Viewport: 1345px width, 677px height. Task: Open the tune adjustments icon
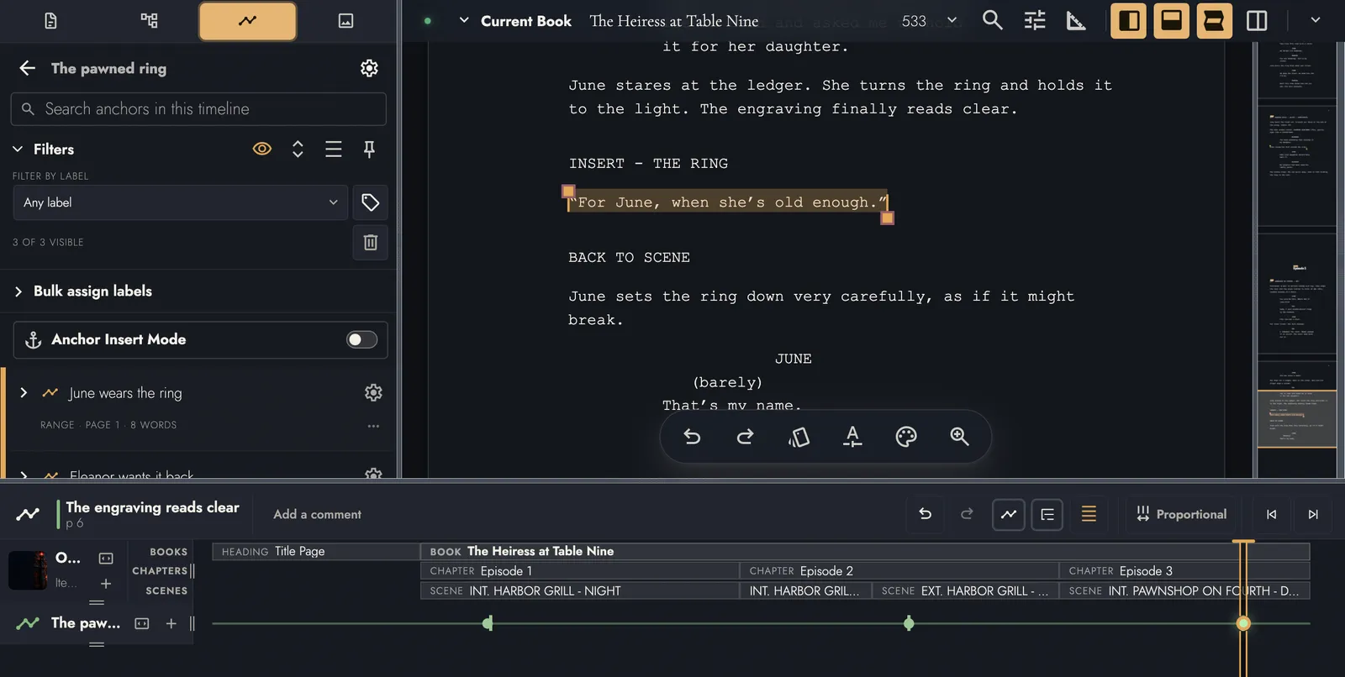[x=1035, y=20]
